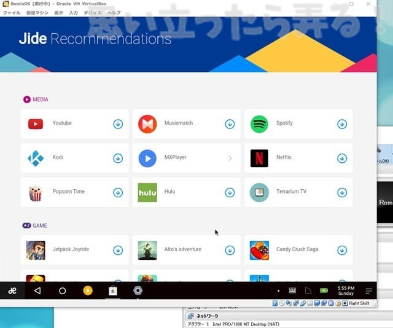Image resolution: width=393 pixels, height=328 pixels.
Task: Open the デバイス menu
Action: [93, 13]
